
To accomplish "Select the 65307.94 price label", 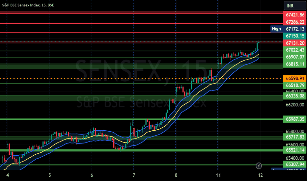I will [x=295, y=164].
